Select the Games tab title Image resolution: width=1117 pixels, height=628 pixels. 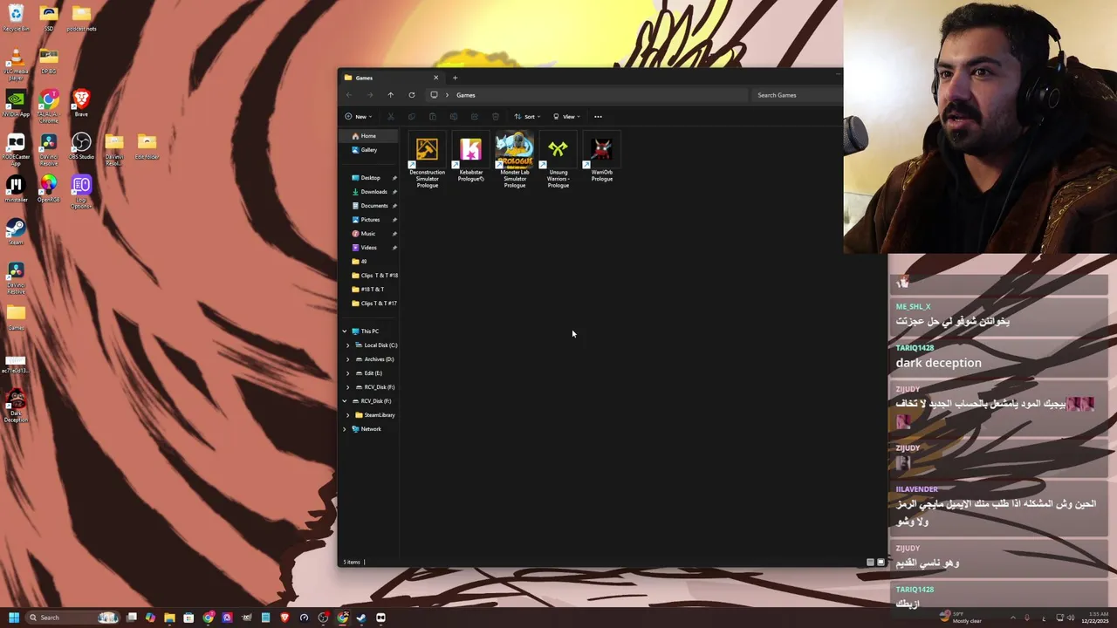coord(364,78)
